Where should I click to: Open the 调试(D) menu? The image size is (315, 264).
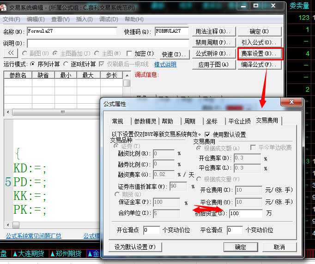pyautogui.click(x=109, y=19)
